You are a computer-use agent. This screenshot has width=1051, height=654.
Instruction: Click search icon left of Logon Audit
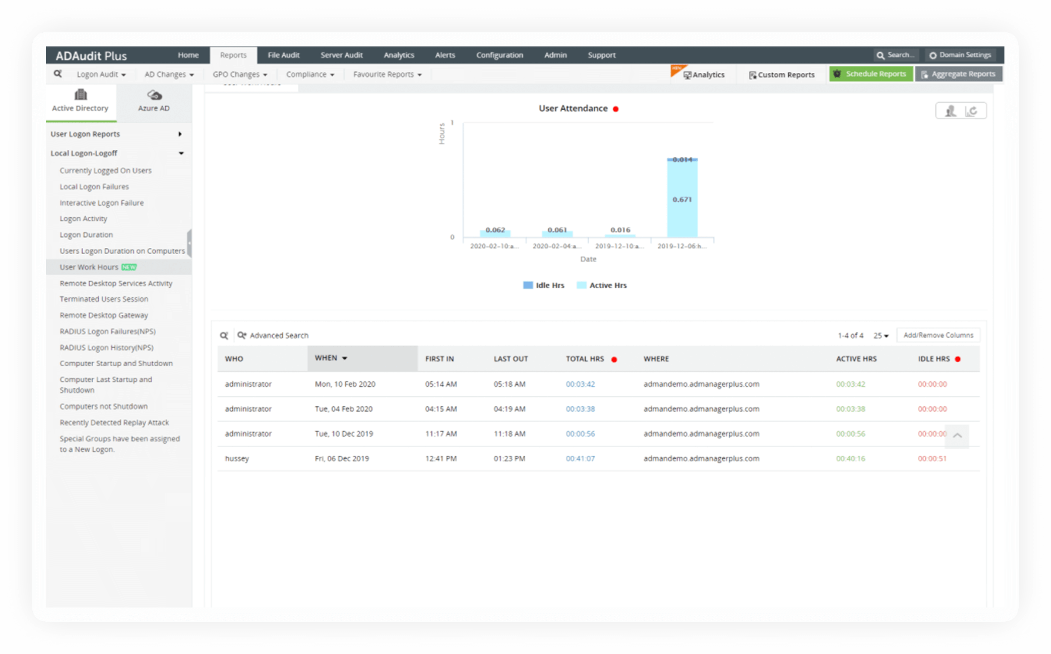point(58,74)
